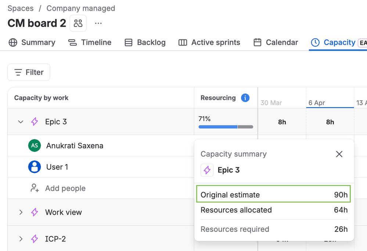Click the team members icon beside CM board 2
This screenshot has height=251, width=367.
pyautogui.click(x=78, y=23)
